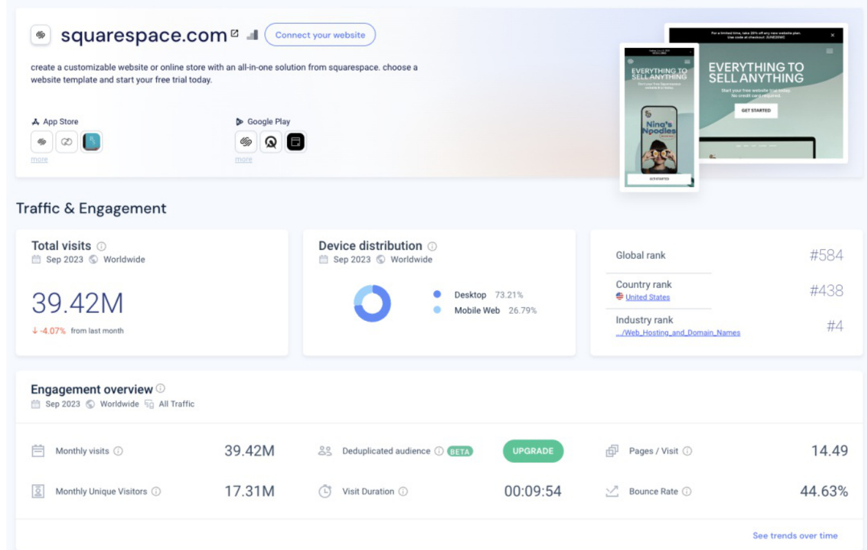Click the 39.42M total visits figure

click(77, 303)
